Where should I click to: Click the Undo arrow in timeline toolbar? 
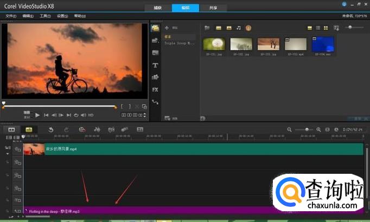50,129
